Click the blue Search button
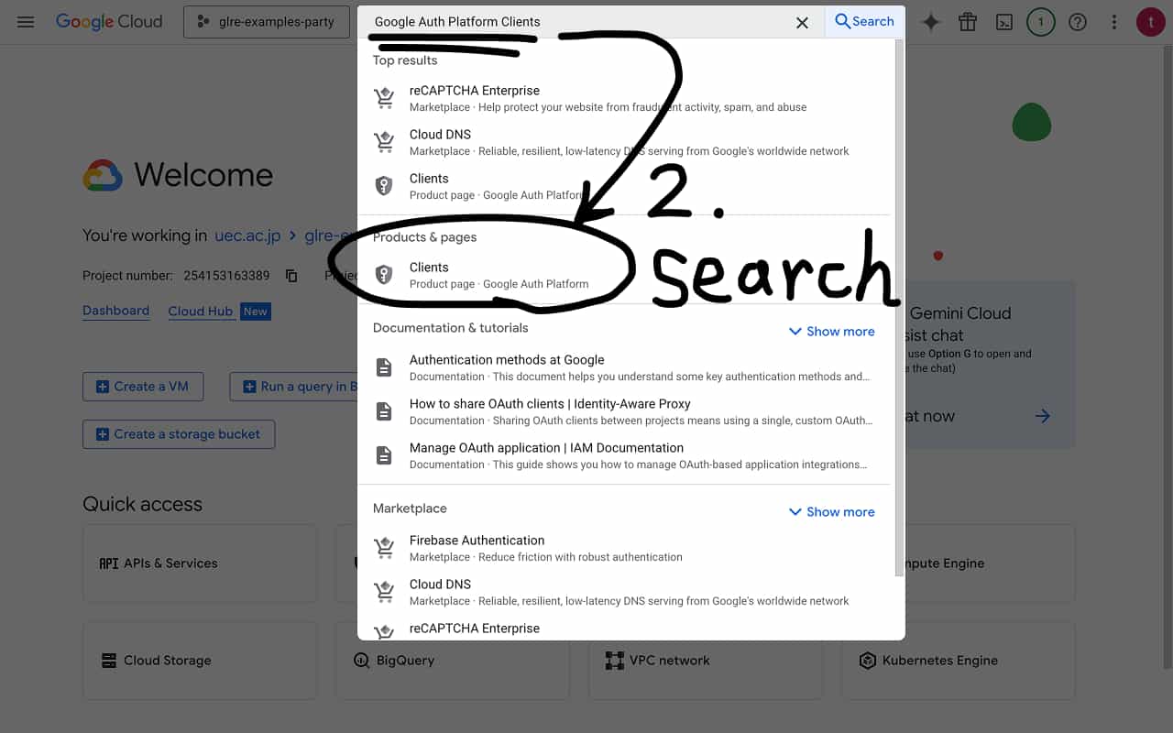Image resolution: width=1173 pixels, height=733 pixels. pyautogui.click(x=865, y=22)
